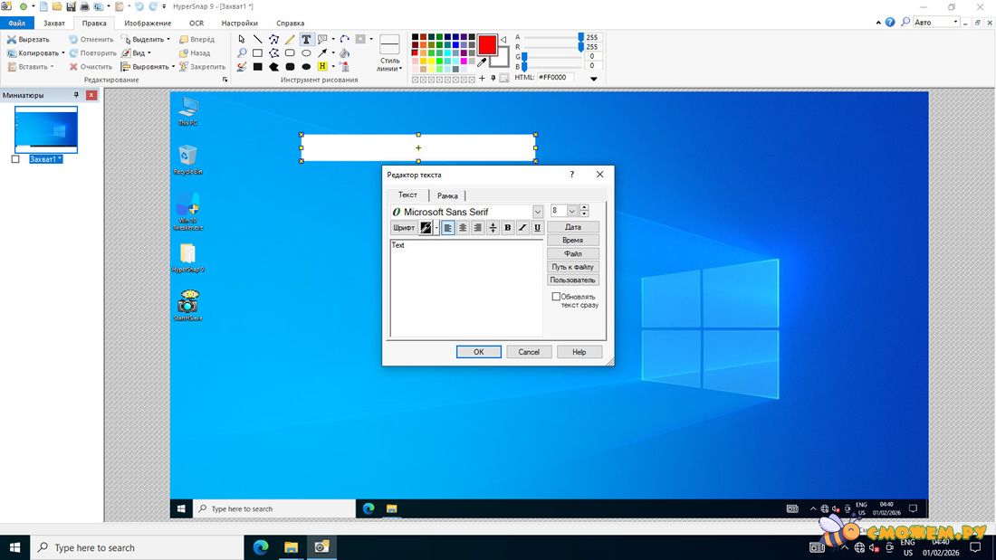The width and height of the screenshot is (996, 560).
Task: Click the large red foreground color swatch
Action: pyautogui.click(x=487, y=44)
